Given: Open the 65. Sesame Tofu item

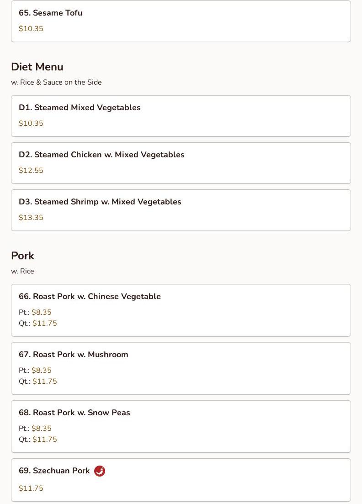Looking at the screenshot, I should pos(181,21).
